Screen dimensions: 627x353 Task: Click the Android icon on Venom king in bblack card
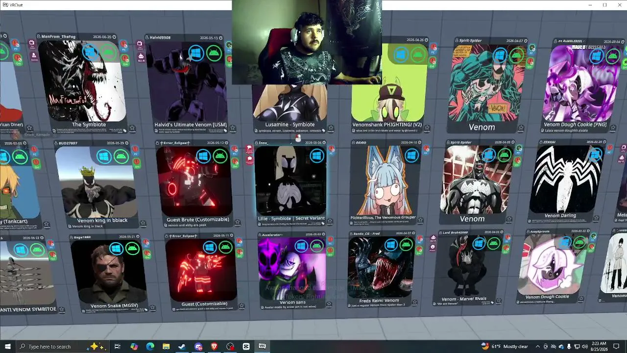(x=121, y=156)
